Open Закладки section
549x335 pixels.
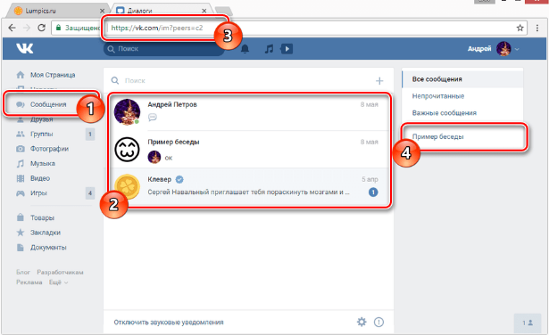tap(46, 233)
